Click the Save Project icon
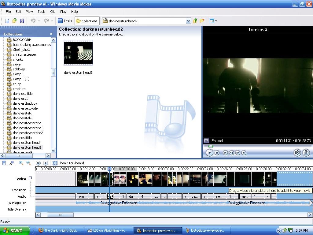This screenshot has width=313, height=235. tap(22, 21)
